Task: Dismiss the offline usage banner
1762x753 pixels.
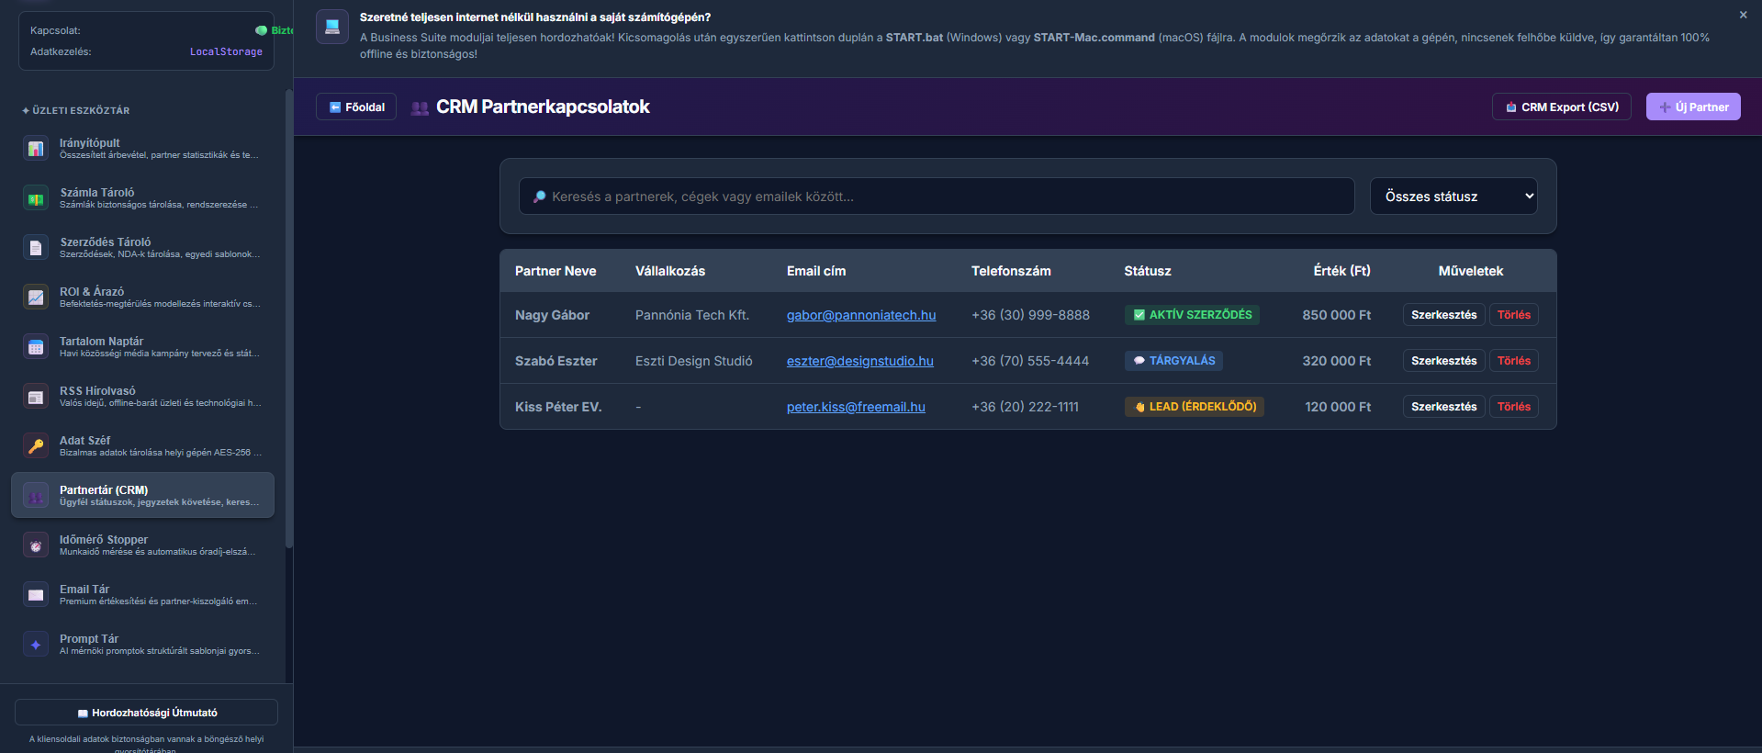Action: coord(1743,15)
